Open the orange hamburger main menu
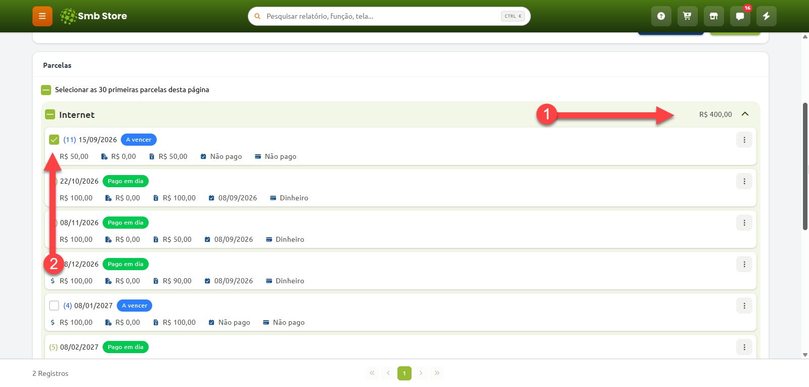This screenshot has height=387, width=809. [x=42, y=16]
